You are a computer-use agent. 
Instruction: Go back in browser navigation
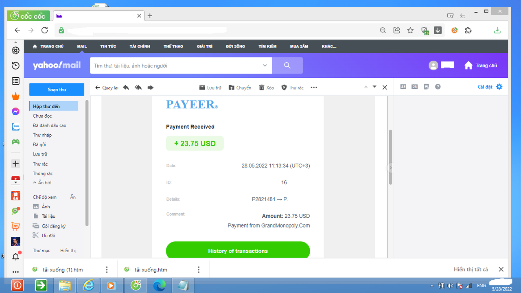[17, 30]
